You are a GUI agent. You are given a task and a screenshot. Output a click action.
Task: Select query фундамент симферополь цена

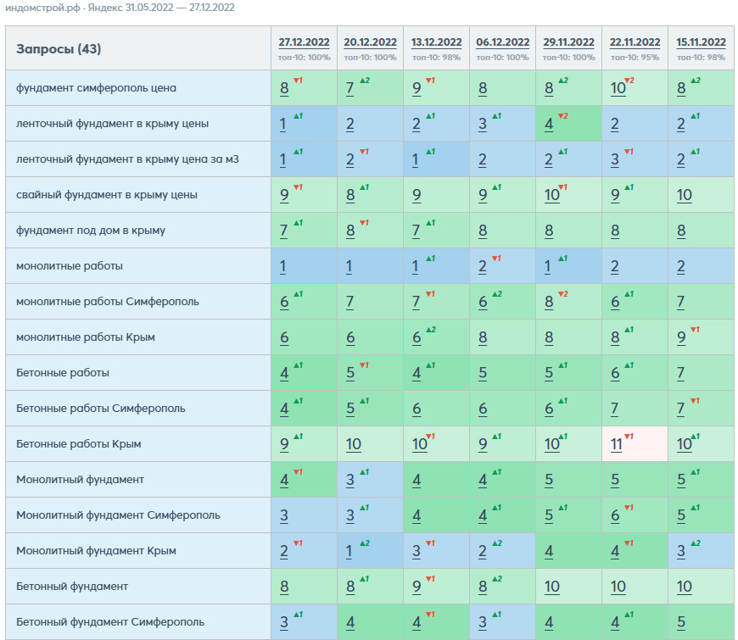pyautogui.click(x=96, y=88)
